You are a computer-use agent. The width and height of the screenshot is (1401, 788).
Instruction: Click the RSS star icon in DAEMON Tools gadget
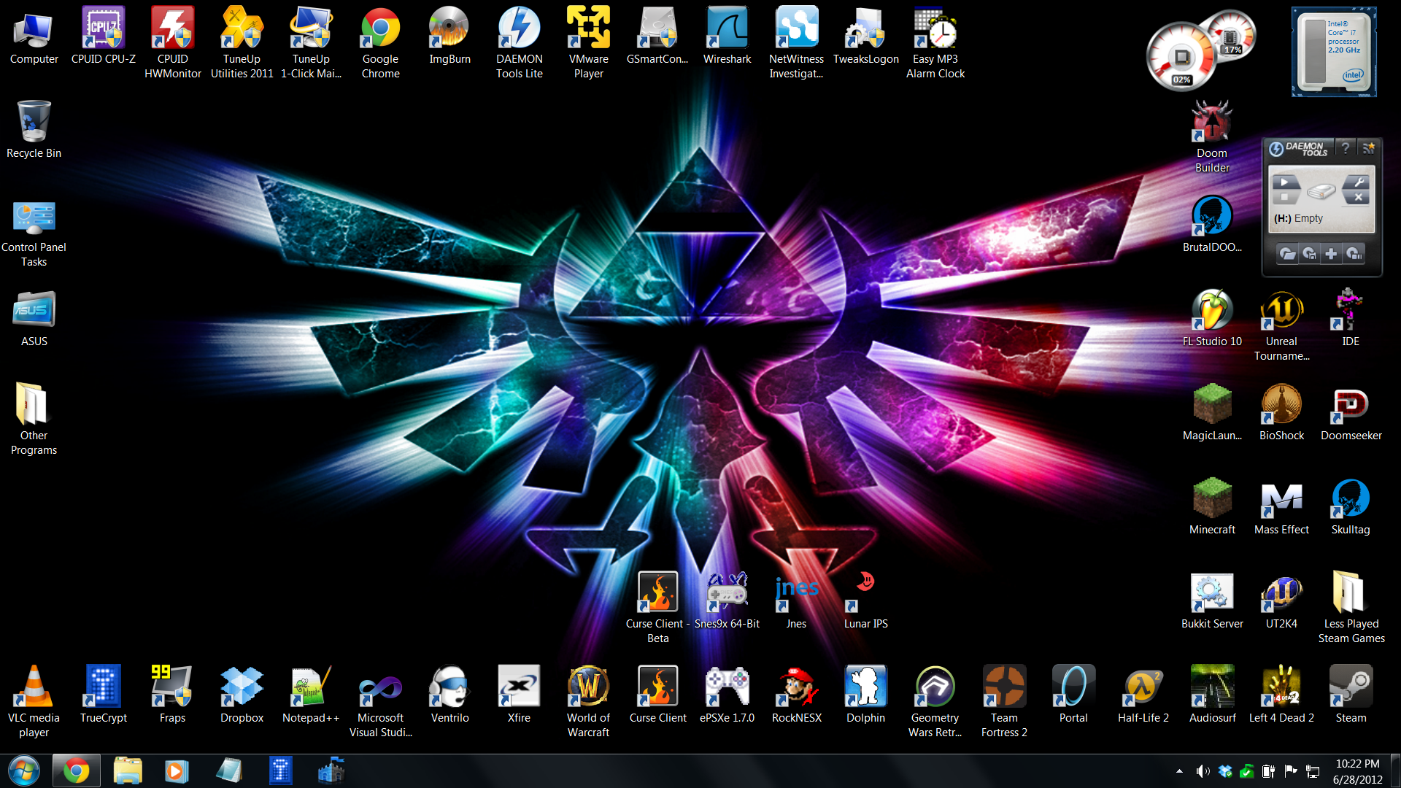click(x=1369, y=147)
